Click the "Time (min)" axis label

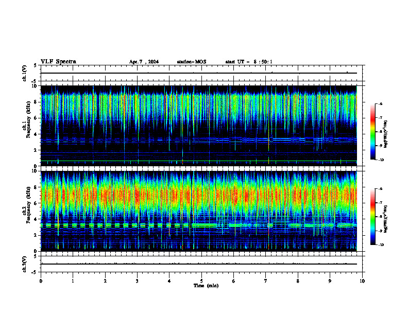206,286
